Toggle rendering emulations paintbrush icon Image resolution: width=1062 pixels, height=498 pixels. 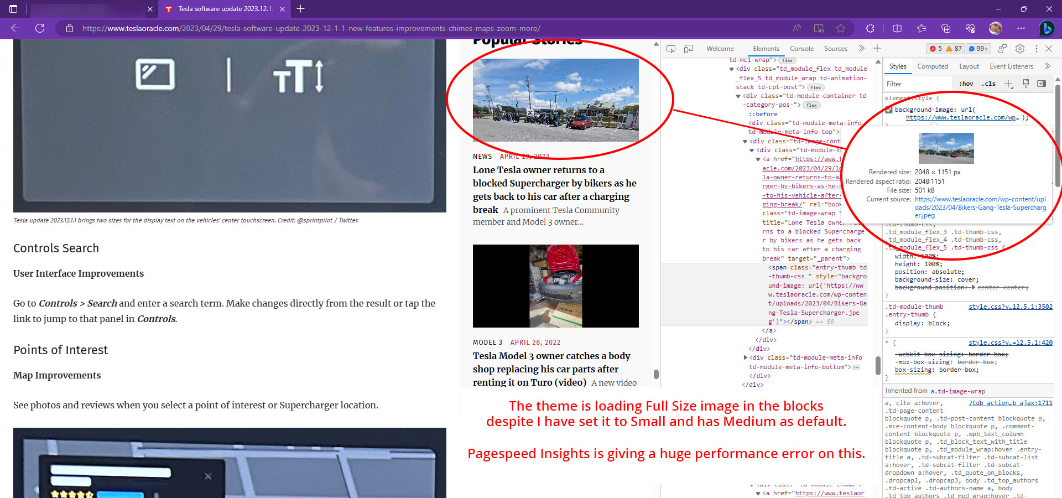pos(1026,84)
